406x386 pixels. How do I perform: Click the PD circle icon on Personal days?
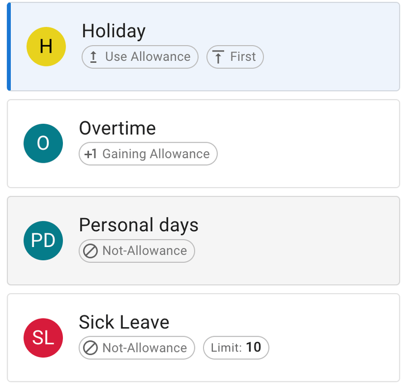(43, 240)
